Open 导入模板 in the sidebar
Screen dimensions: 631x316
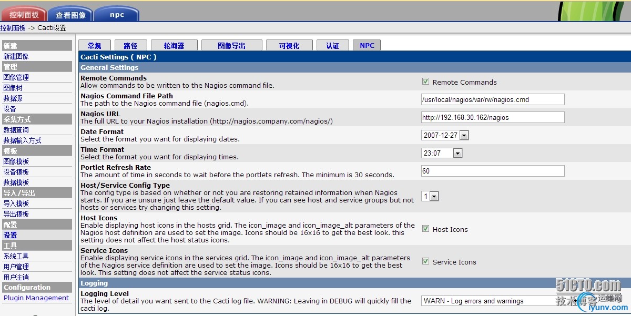[16, 203]
